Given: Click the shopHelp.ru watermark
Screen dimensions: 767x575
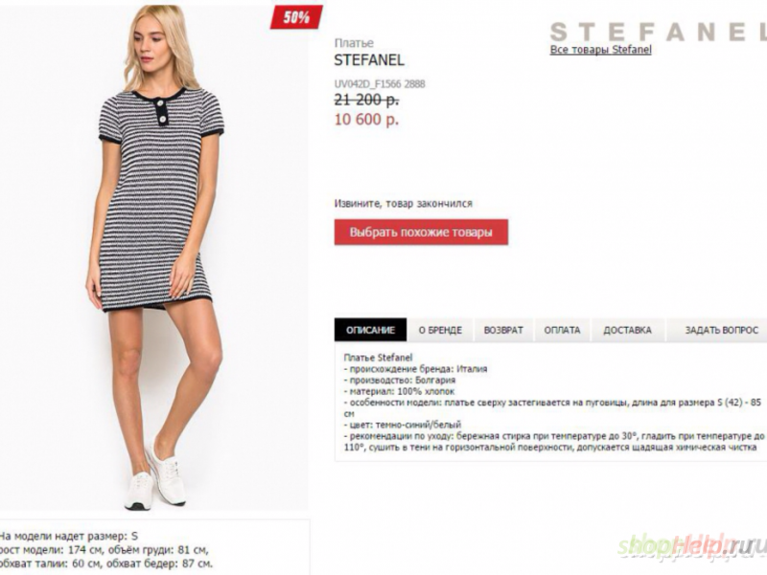Looking at the screenshot, I should click(691, 546).
